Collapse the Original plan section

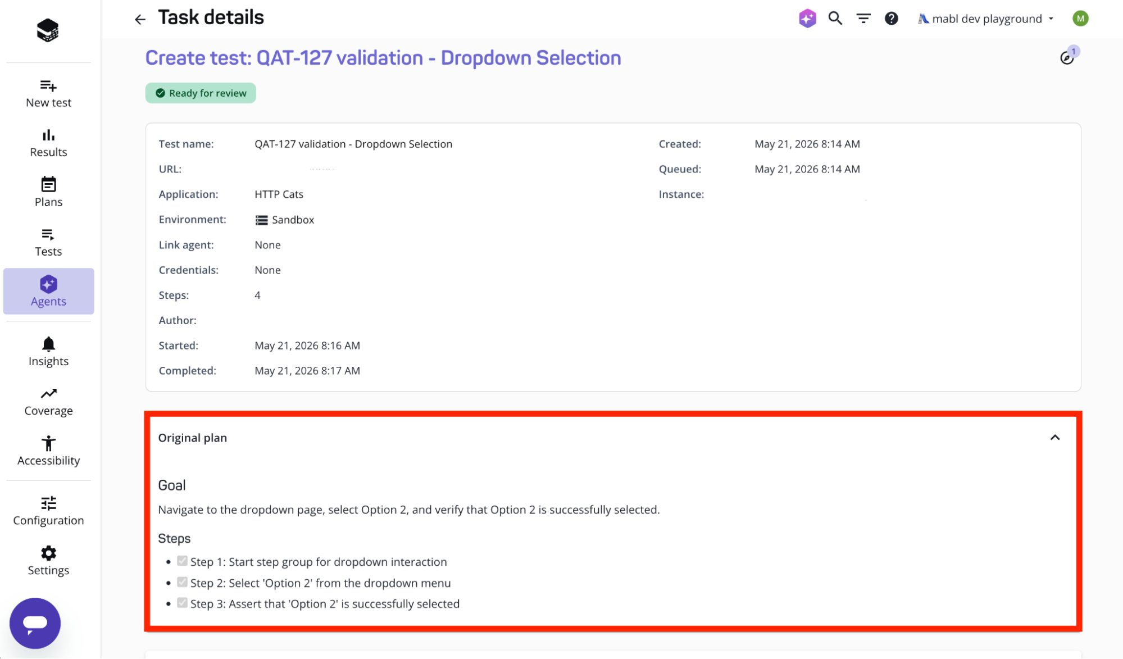click(1054, 438)
